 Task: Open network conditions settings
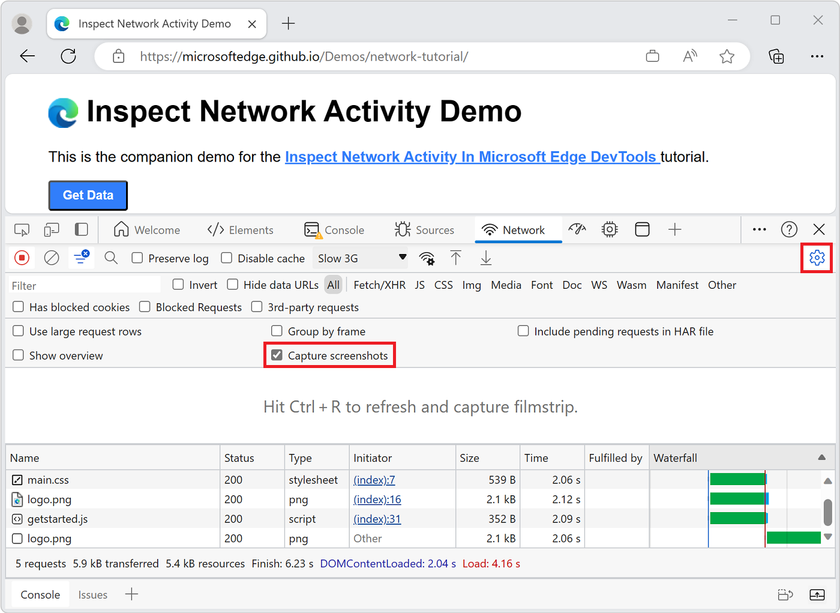click(427, 258)
